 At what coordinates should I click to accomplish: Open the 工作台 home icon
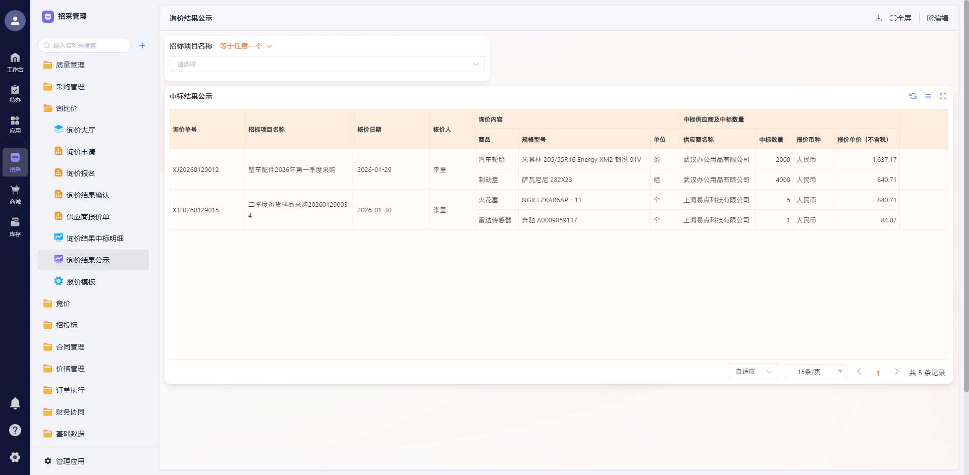point(15,62)
